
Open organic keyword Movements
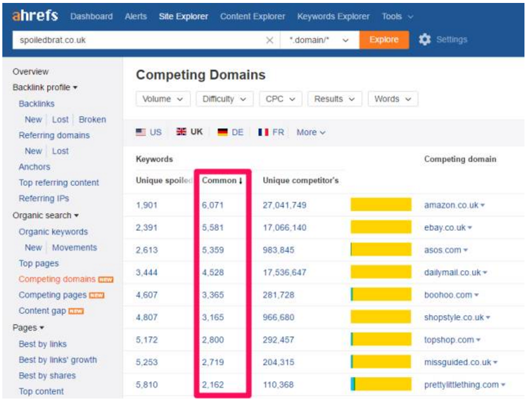tap(75, 247)
